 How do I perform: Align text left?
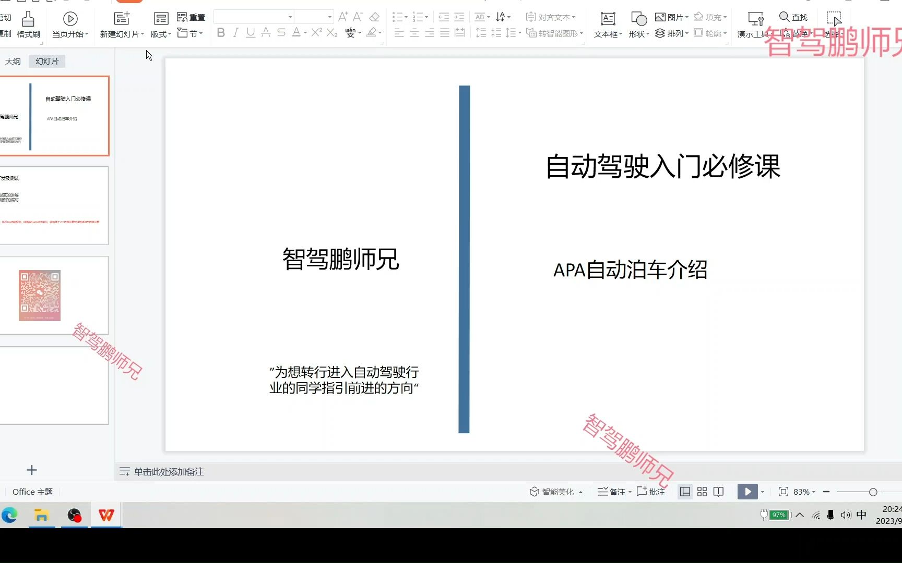click(x=399, y=33)
